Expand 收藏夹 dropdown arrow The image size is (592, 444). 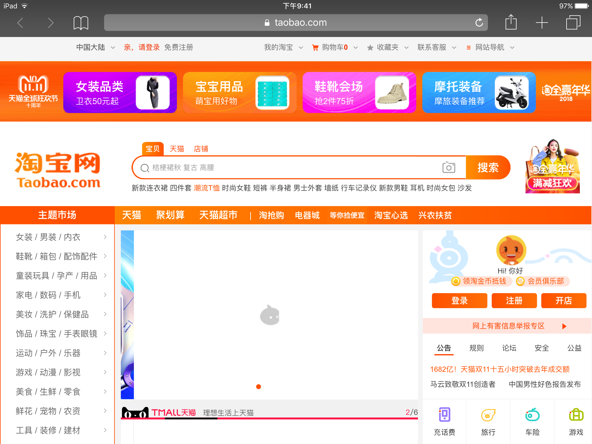[406, 48]
